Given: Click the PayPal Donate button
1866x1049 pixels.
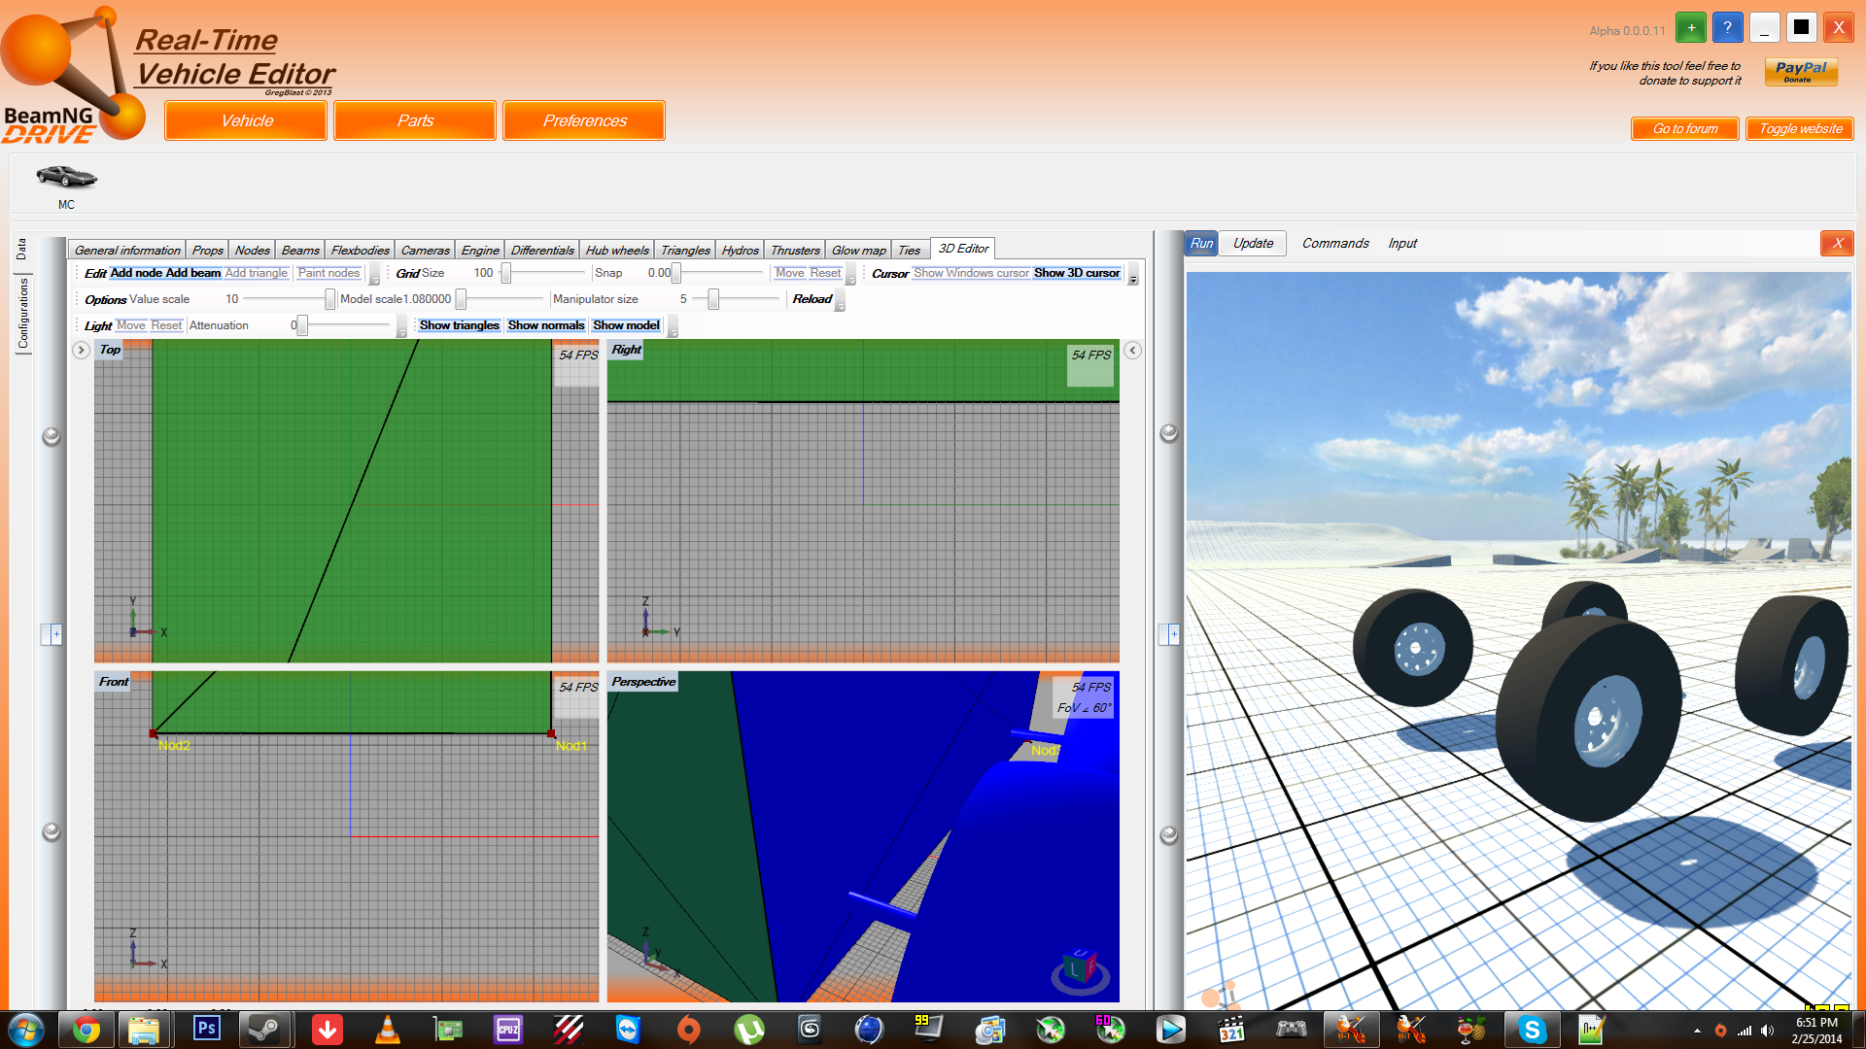Looking at the screenshot, I should [x=1801, y=72].
